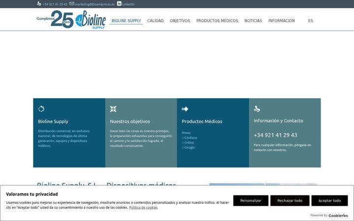Screen dimensions: 354x221
Task: Click the Hacer bien las cosas description text
Action: [x=141, y=138]
